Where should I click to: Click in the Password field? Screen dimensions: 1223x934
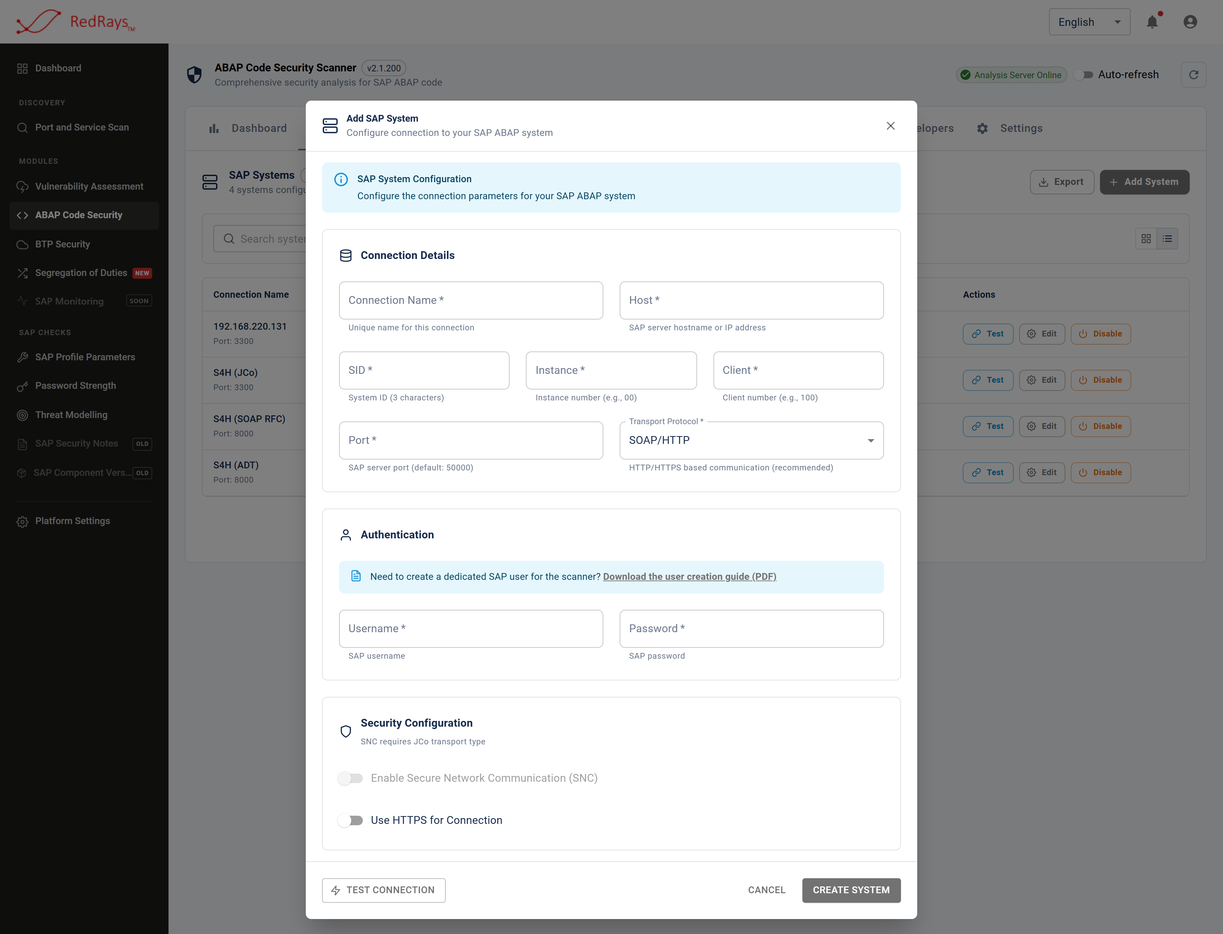[x=751, y=629]
